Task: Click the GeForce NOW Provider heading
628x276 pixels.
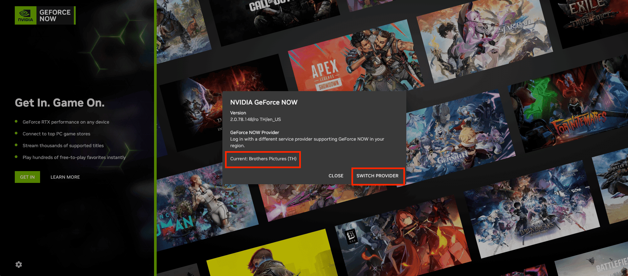Action: [x=255, y=132]
